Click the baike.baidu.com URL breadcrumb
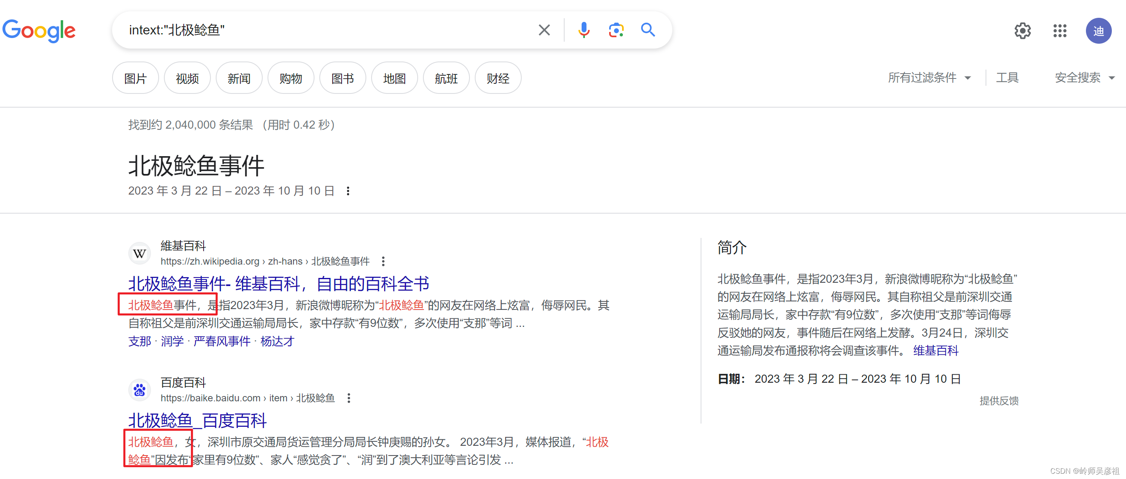This screenshot has height=479, width=1126. 247,398
